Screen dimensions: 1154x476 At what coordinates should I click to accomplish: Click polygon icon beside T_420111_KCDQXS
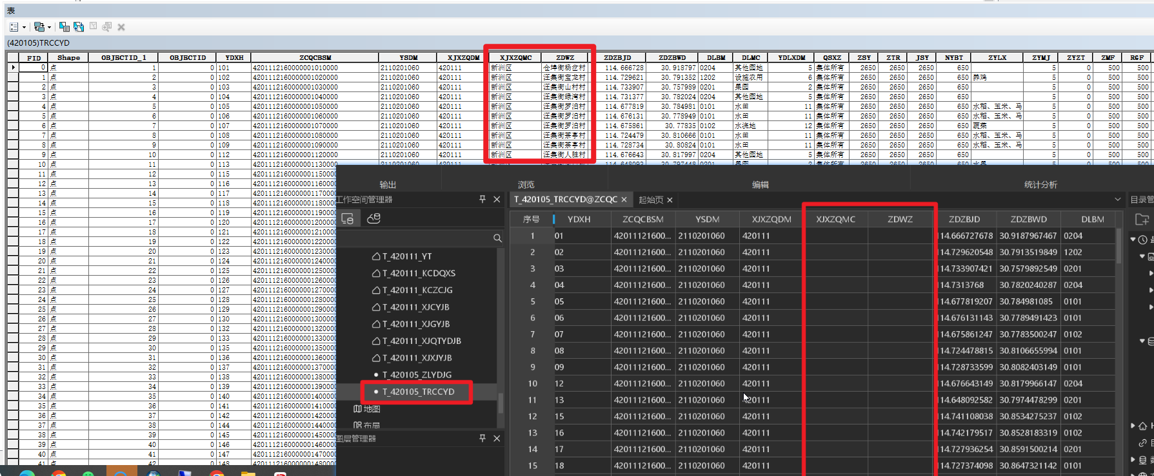[376, 273]
